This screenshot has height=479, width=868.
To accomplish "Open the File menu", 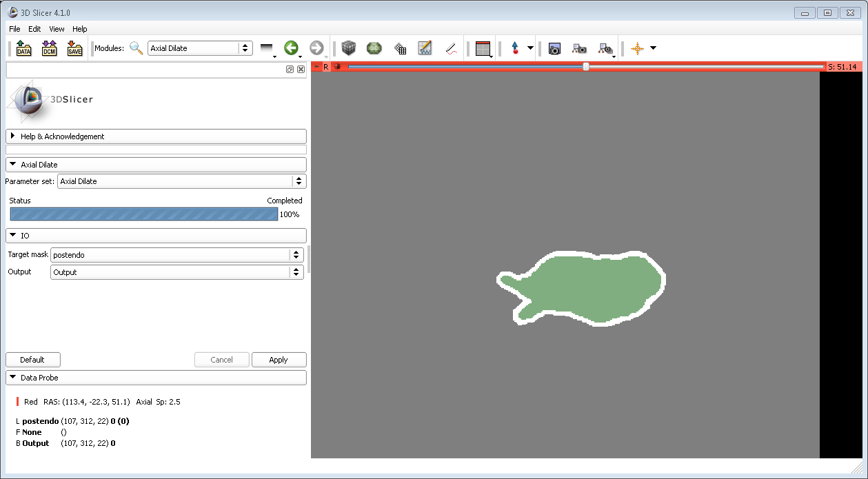I will pyautogui.click(x=14, y=29).
